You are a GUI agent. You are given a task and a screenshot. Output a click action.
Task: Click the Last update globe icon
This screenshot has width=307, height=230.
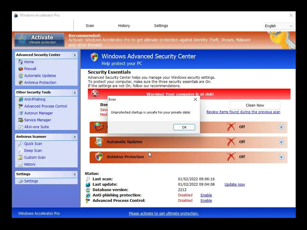[x=88, y=184]
